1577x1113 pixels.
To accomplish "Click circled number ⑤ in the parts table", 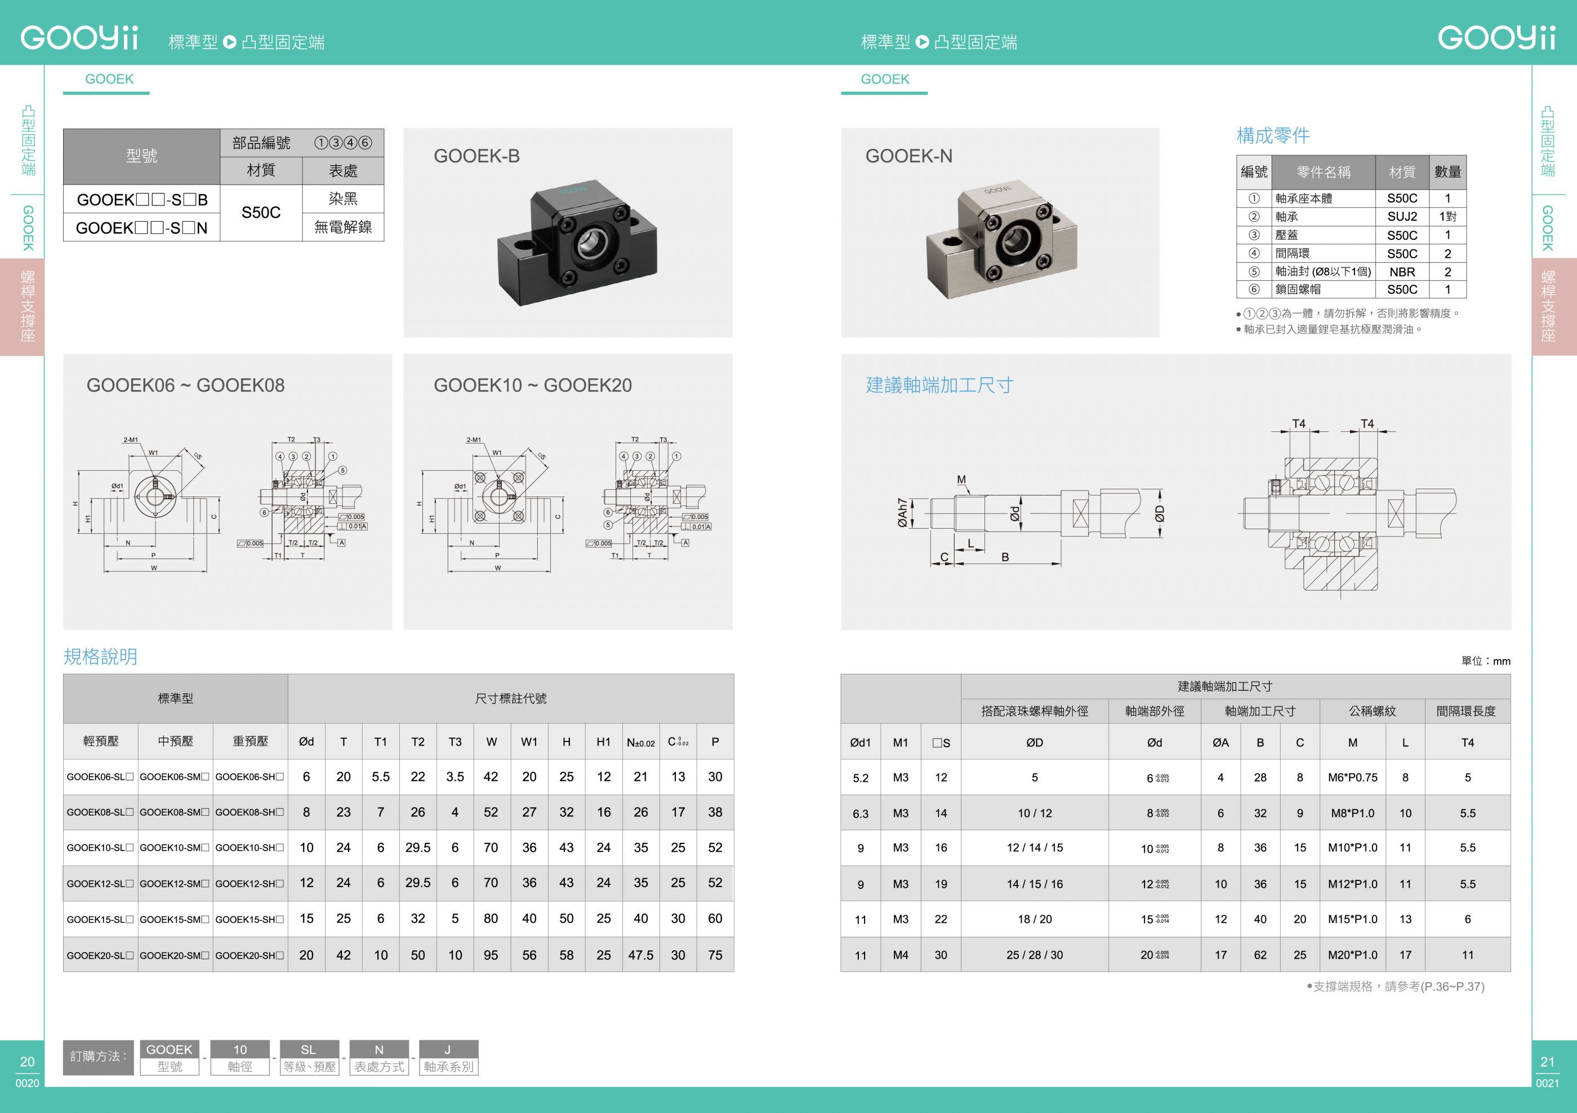I will (x=1254, y=271).
